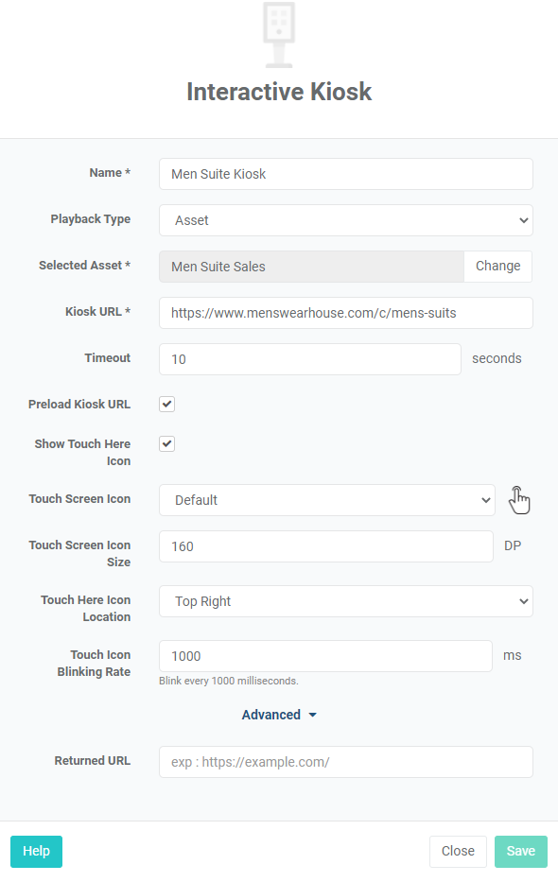Screen dimensions: 558x882
Task: Click the Selected Asset field Men Suite Sales
Action: click(x=311, y=266)
